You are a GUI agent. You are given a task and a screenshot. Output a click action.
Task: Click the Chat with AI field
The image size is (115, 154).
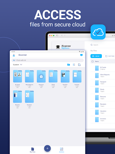pos(47,60)
